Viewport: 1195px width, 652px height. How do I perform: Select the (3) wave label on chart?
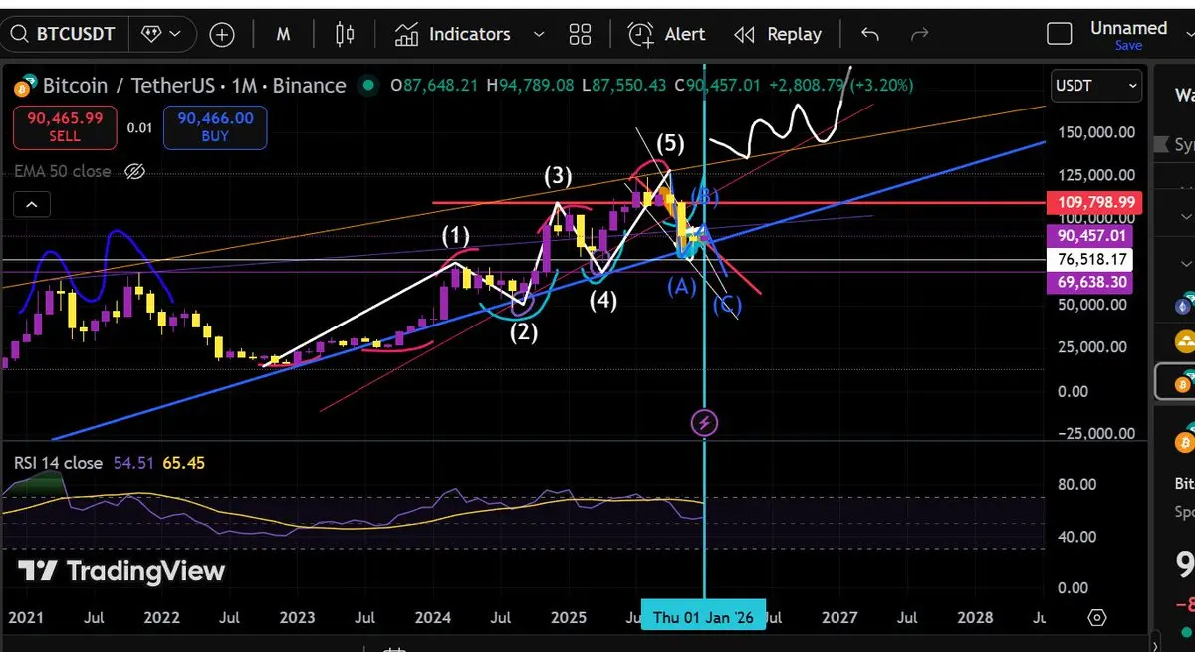pos(558,178)
